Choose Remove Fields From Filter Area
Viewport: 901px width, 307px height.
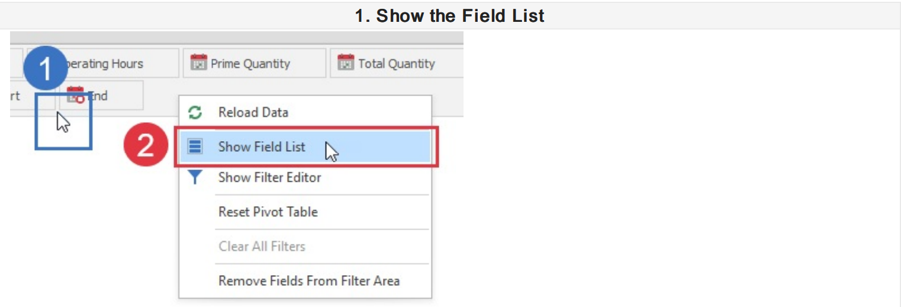[308, 280]
